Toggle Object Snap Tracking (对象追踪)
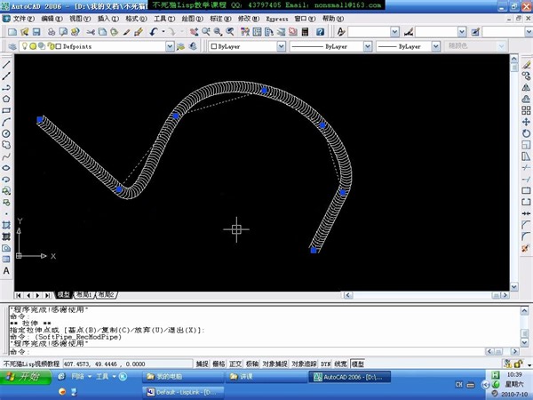The height and width of the screenshot is (400, 533). point(304,364)
